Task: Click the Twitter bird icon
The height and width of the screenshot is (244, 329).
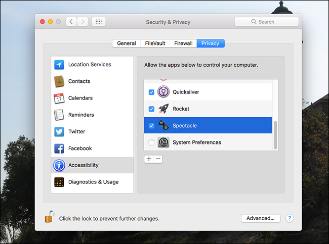Action: pos(59,132)
